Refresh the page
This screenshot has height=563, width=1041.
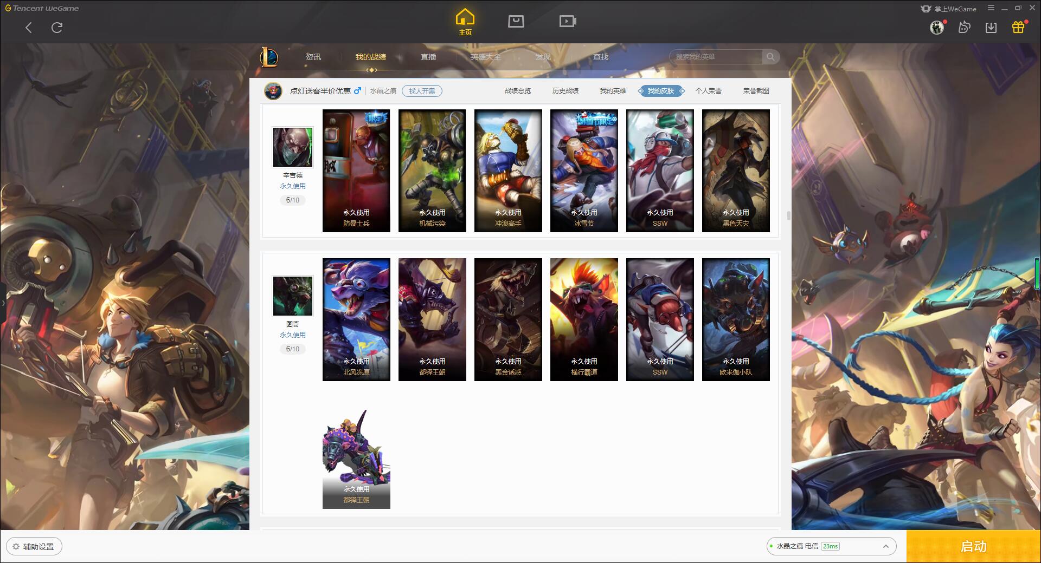[x=57, y=28]
